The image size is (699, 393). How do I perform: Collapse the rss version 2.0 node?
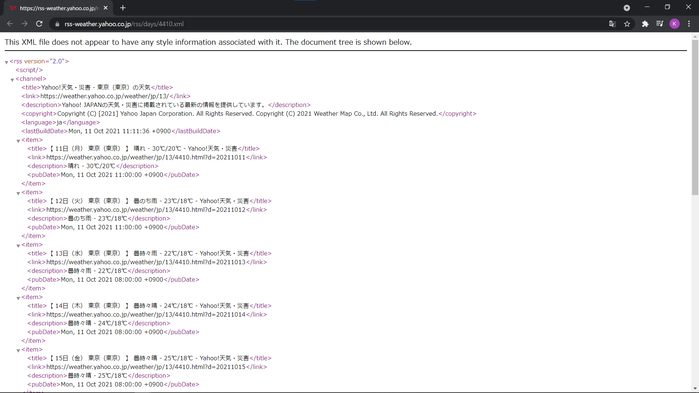[7, 62]
